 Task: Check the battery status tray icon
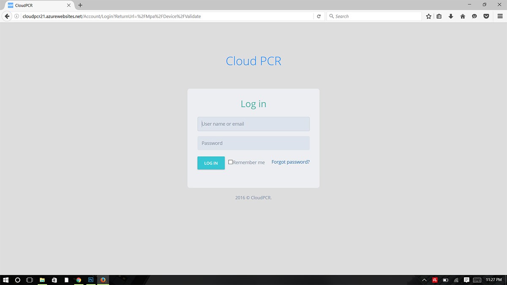445,280
